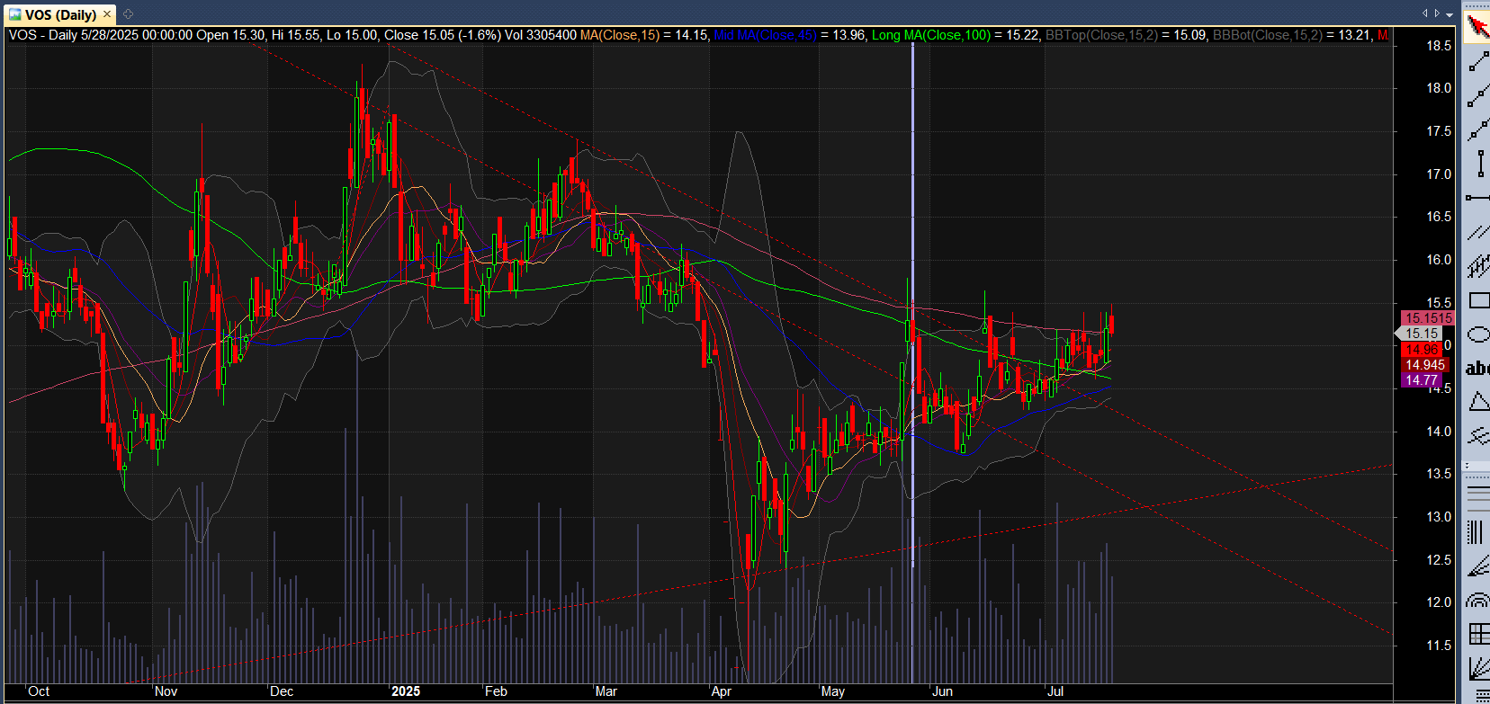Select the zig-zag cycle tool below the triangle
Screen dimensions: 1490x704
pos(1477,436)
